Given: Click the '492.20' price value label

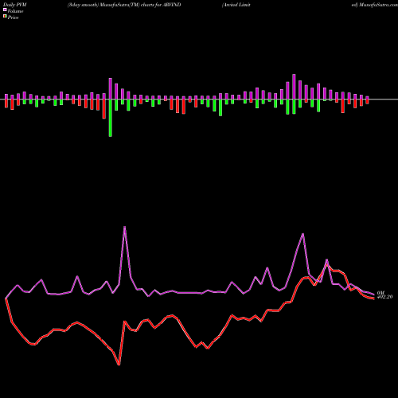Looking at the screenshot, I should pos(384,297).
